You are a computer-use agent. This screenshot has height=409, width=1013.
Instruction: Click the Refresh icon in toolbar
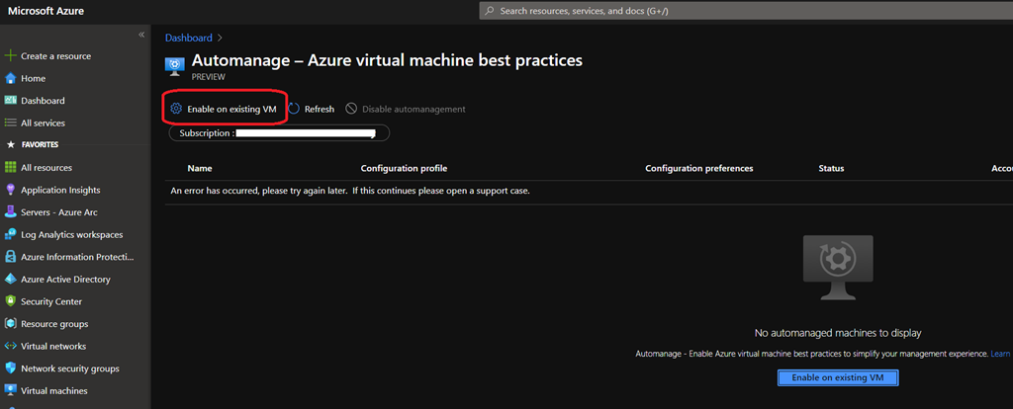pyautogui.click(x=294, y=109)
